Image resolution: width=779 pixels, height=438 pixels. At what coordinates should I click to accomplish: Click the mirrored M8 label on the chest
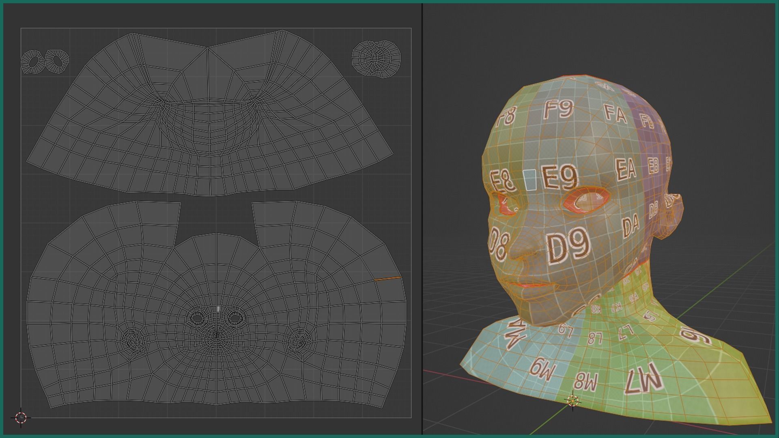coord(586,382)
